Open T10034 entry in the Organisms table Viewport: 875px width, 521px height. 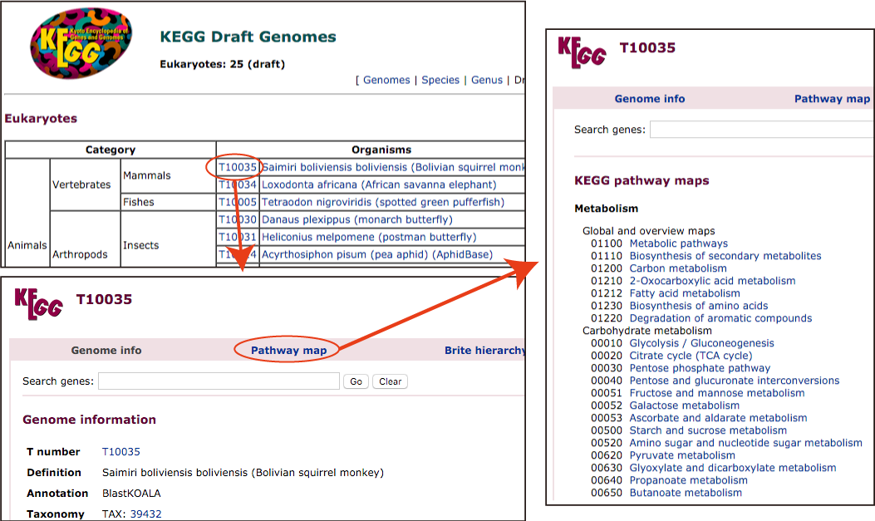237,184
